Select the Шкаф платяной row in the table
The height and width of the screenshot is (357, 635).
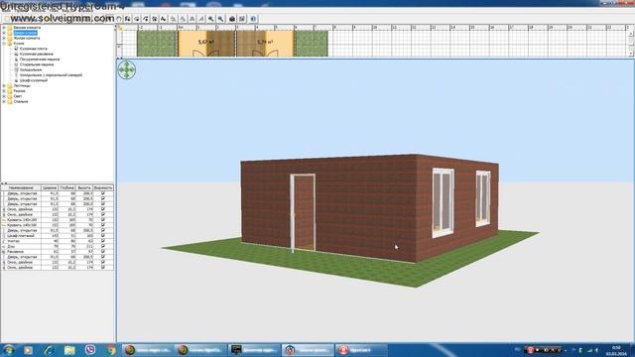[58, 236]
